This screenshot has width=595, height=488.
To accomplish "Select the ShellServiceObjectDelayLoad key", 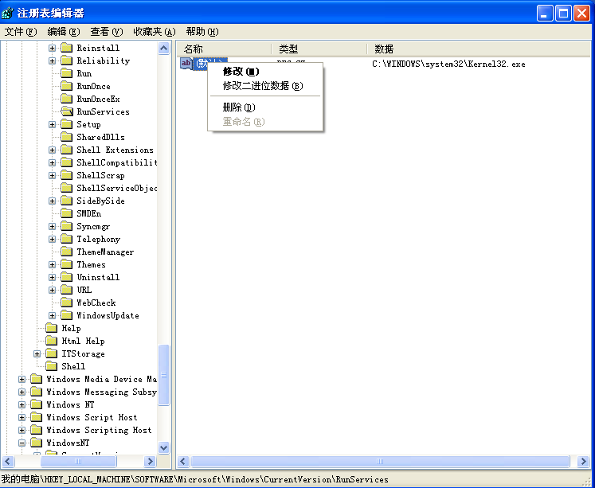I will click(x=116, y=188).
